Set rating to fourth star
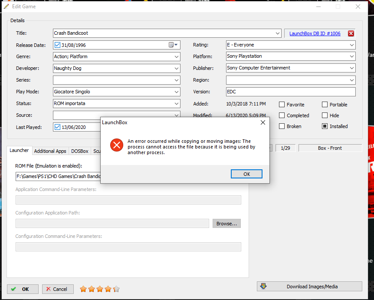374x300 pixels. click(x=108, y=289)
